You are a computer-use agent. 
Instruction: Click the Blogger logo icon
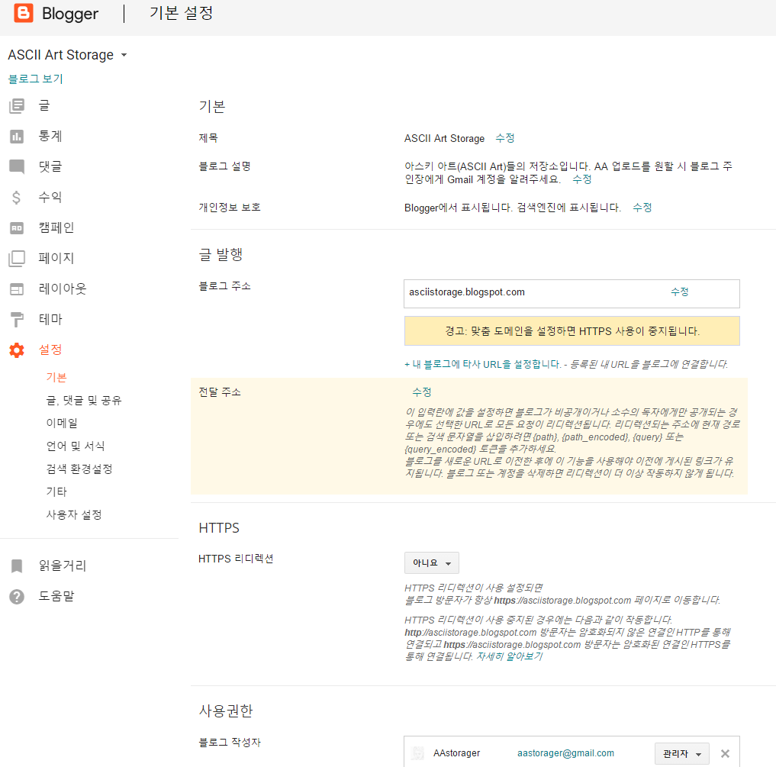[x=24, y=14]
